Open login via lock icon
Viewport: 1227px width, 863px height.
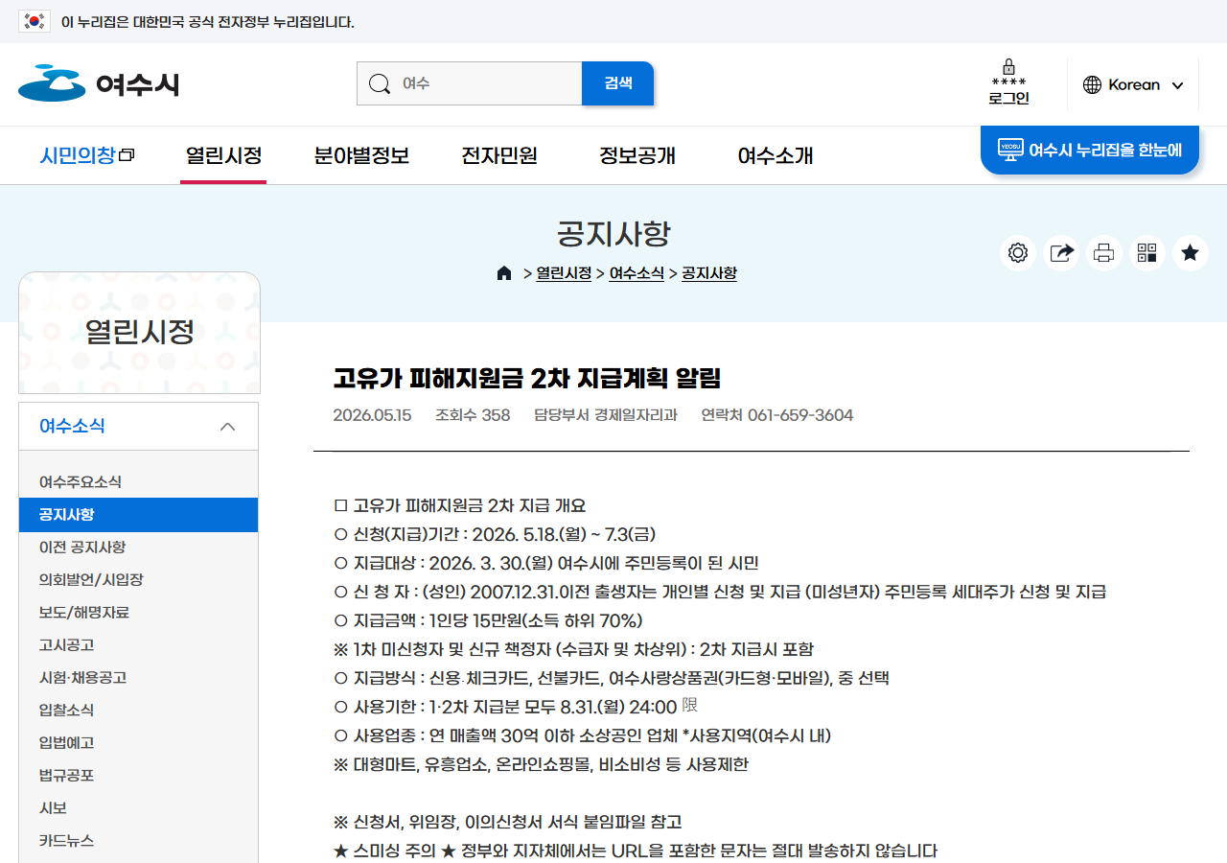coord(1008,82)
